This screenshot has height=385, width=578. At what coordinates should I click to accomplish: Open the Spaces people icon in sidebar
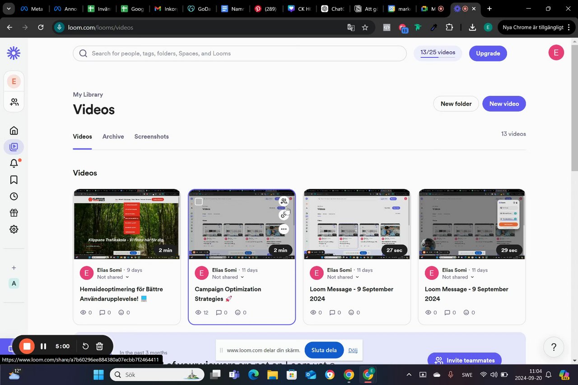[x=14, y=102]
